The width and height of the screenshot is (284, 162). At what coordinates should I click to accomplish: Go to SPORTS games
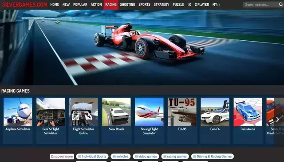pyautogui.click(x=144, y=4)
